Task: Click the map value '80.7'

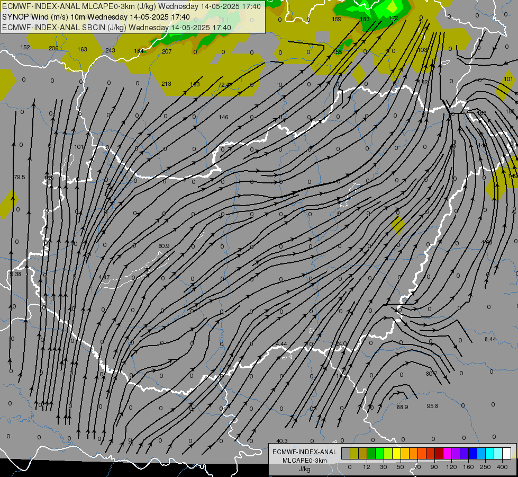Action: tap(431, 374)
